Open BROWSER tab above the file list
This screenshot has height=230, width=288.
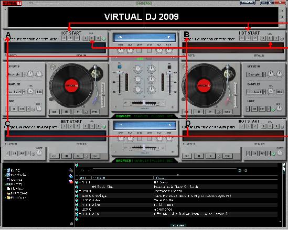pyautogui.click(x=123, y=161)
